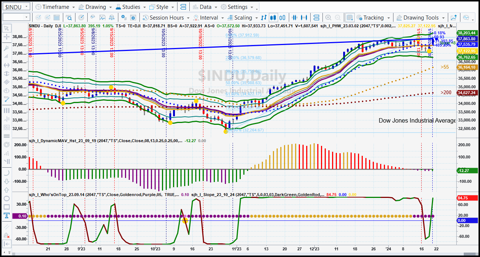The width and height of the screenshot is (480, 257).
Task: Pick the blue trendline drawing tool
Action: coord(6,99)
